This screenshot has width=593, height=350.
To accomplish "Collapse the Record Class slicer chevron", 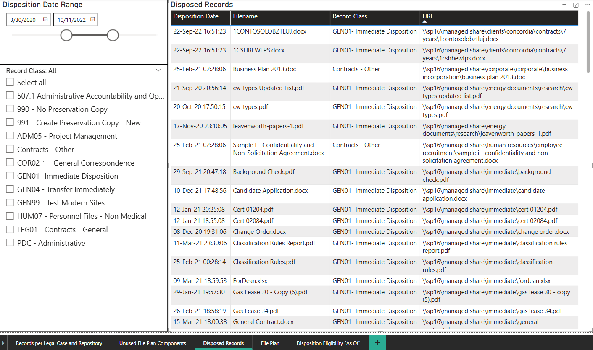I will pyautogui.click(x=158, y=70).
